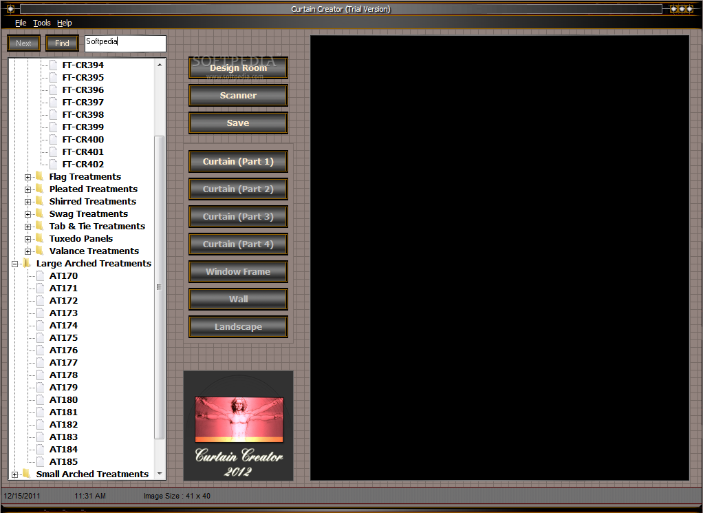The height and width of the screenshot is (513, 703).
Task: Click the folder icon beside Tuxedo Panels
Action: click(39, 238)
